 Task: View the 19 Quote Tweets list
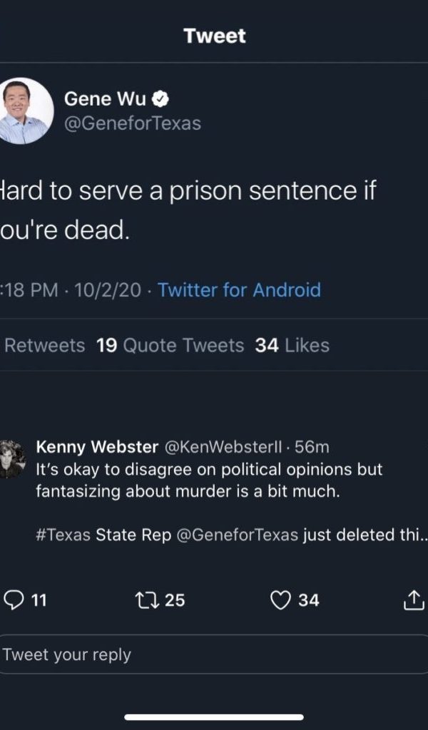pyautogui.click(x=170, y=346)
